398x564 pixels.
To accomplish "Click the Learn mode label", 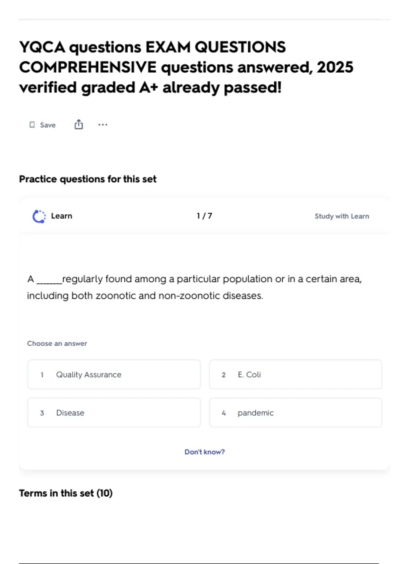I will click(62, 216).
